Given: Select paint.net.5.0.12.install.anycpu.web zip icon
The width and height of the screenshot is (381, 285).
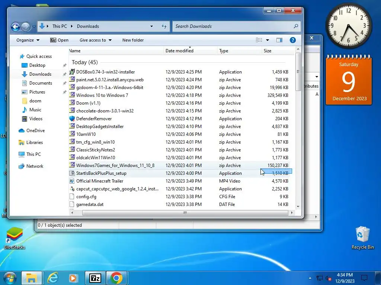Looking at the screenshot, I should pyautogui.click(x=72, y=79).
